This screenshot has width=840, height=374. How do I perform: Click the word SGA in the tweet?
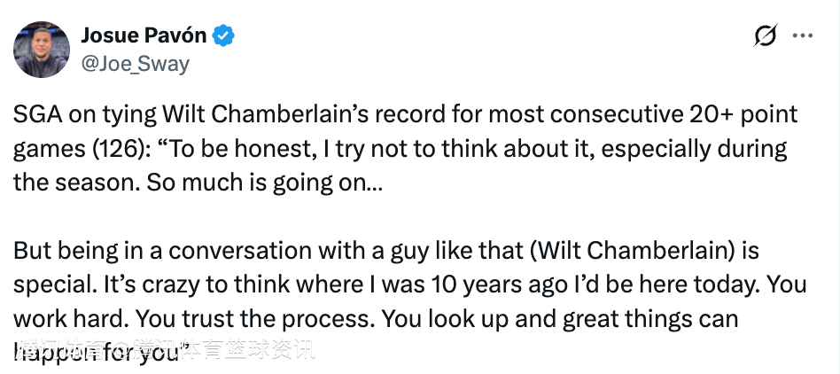click(35, 114)
